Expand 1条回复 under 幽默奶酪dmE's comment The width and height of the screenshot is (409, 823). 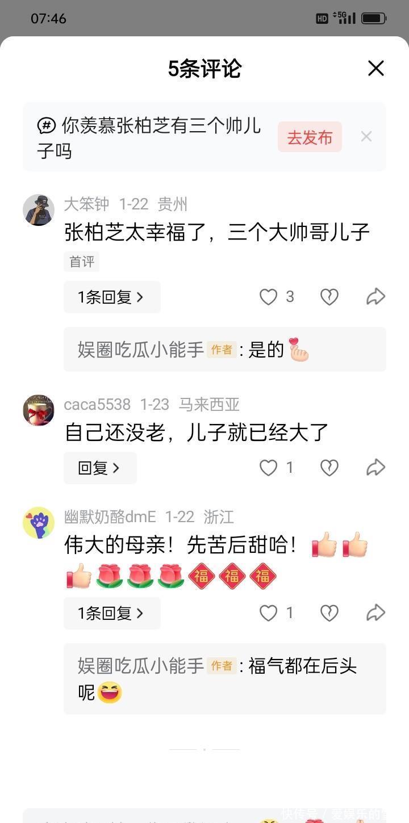[112, 613]
